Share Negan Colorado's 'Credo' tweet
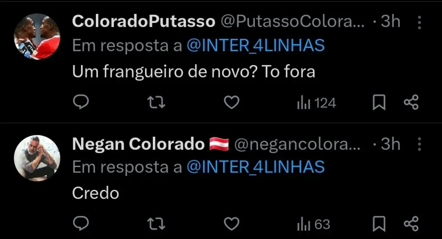 pyautogui.click(x=411, y=224)
